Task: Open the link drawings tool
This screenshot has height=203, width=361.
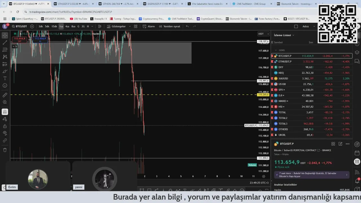Action: 5,140
